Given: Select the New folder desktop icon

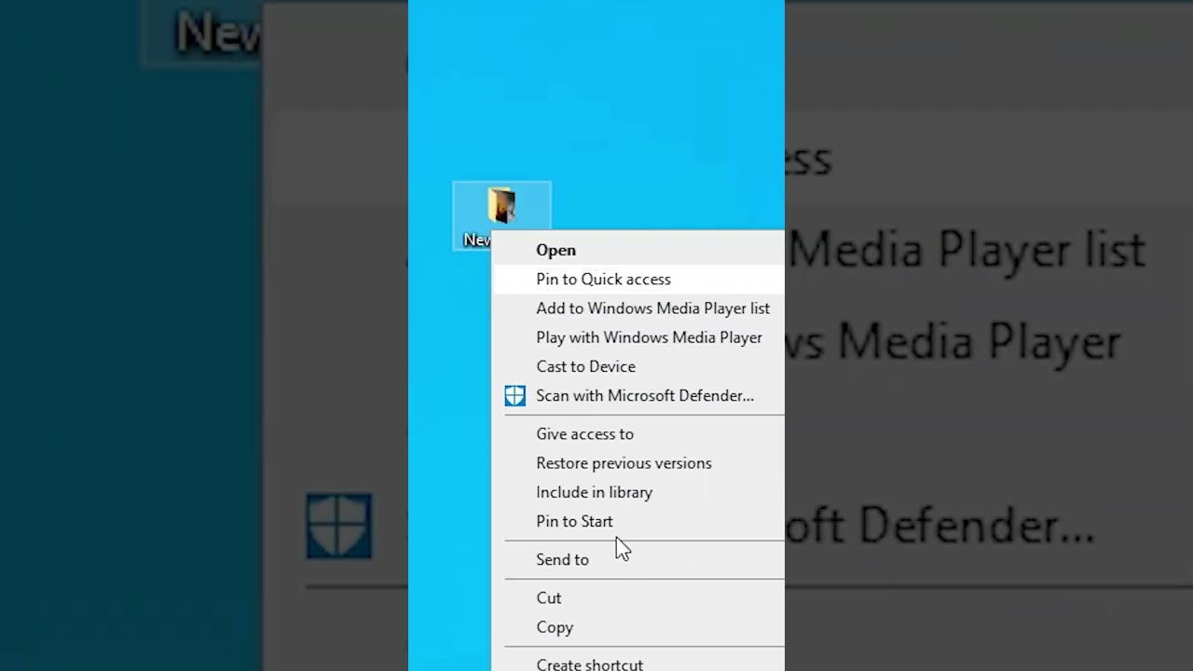Looking at the screenshot, I should (501, 207).
